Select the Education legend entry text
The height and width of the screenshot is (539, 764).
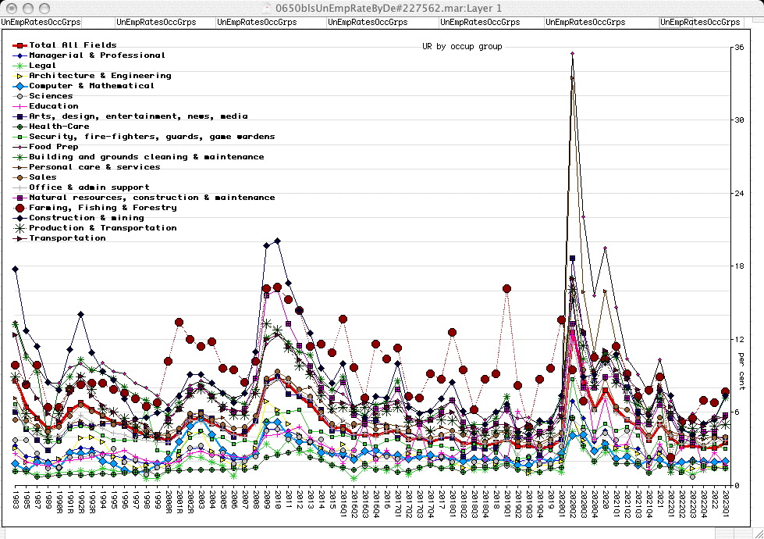click(54, 106)
